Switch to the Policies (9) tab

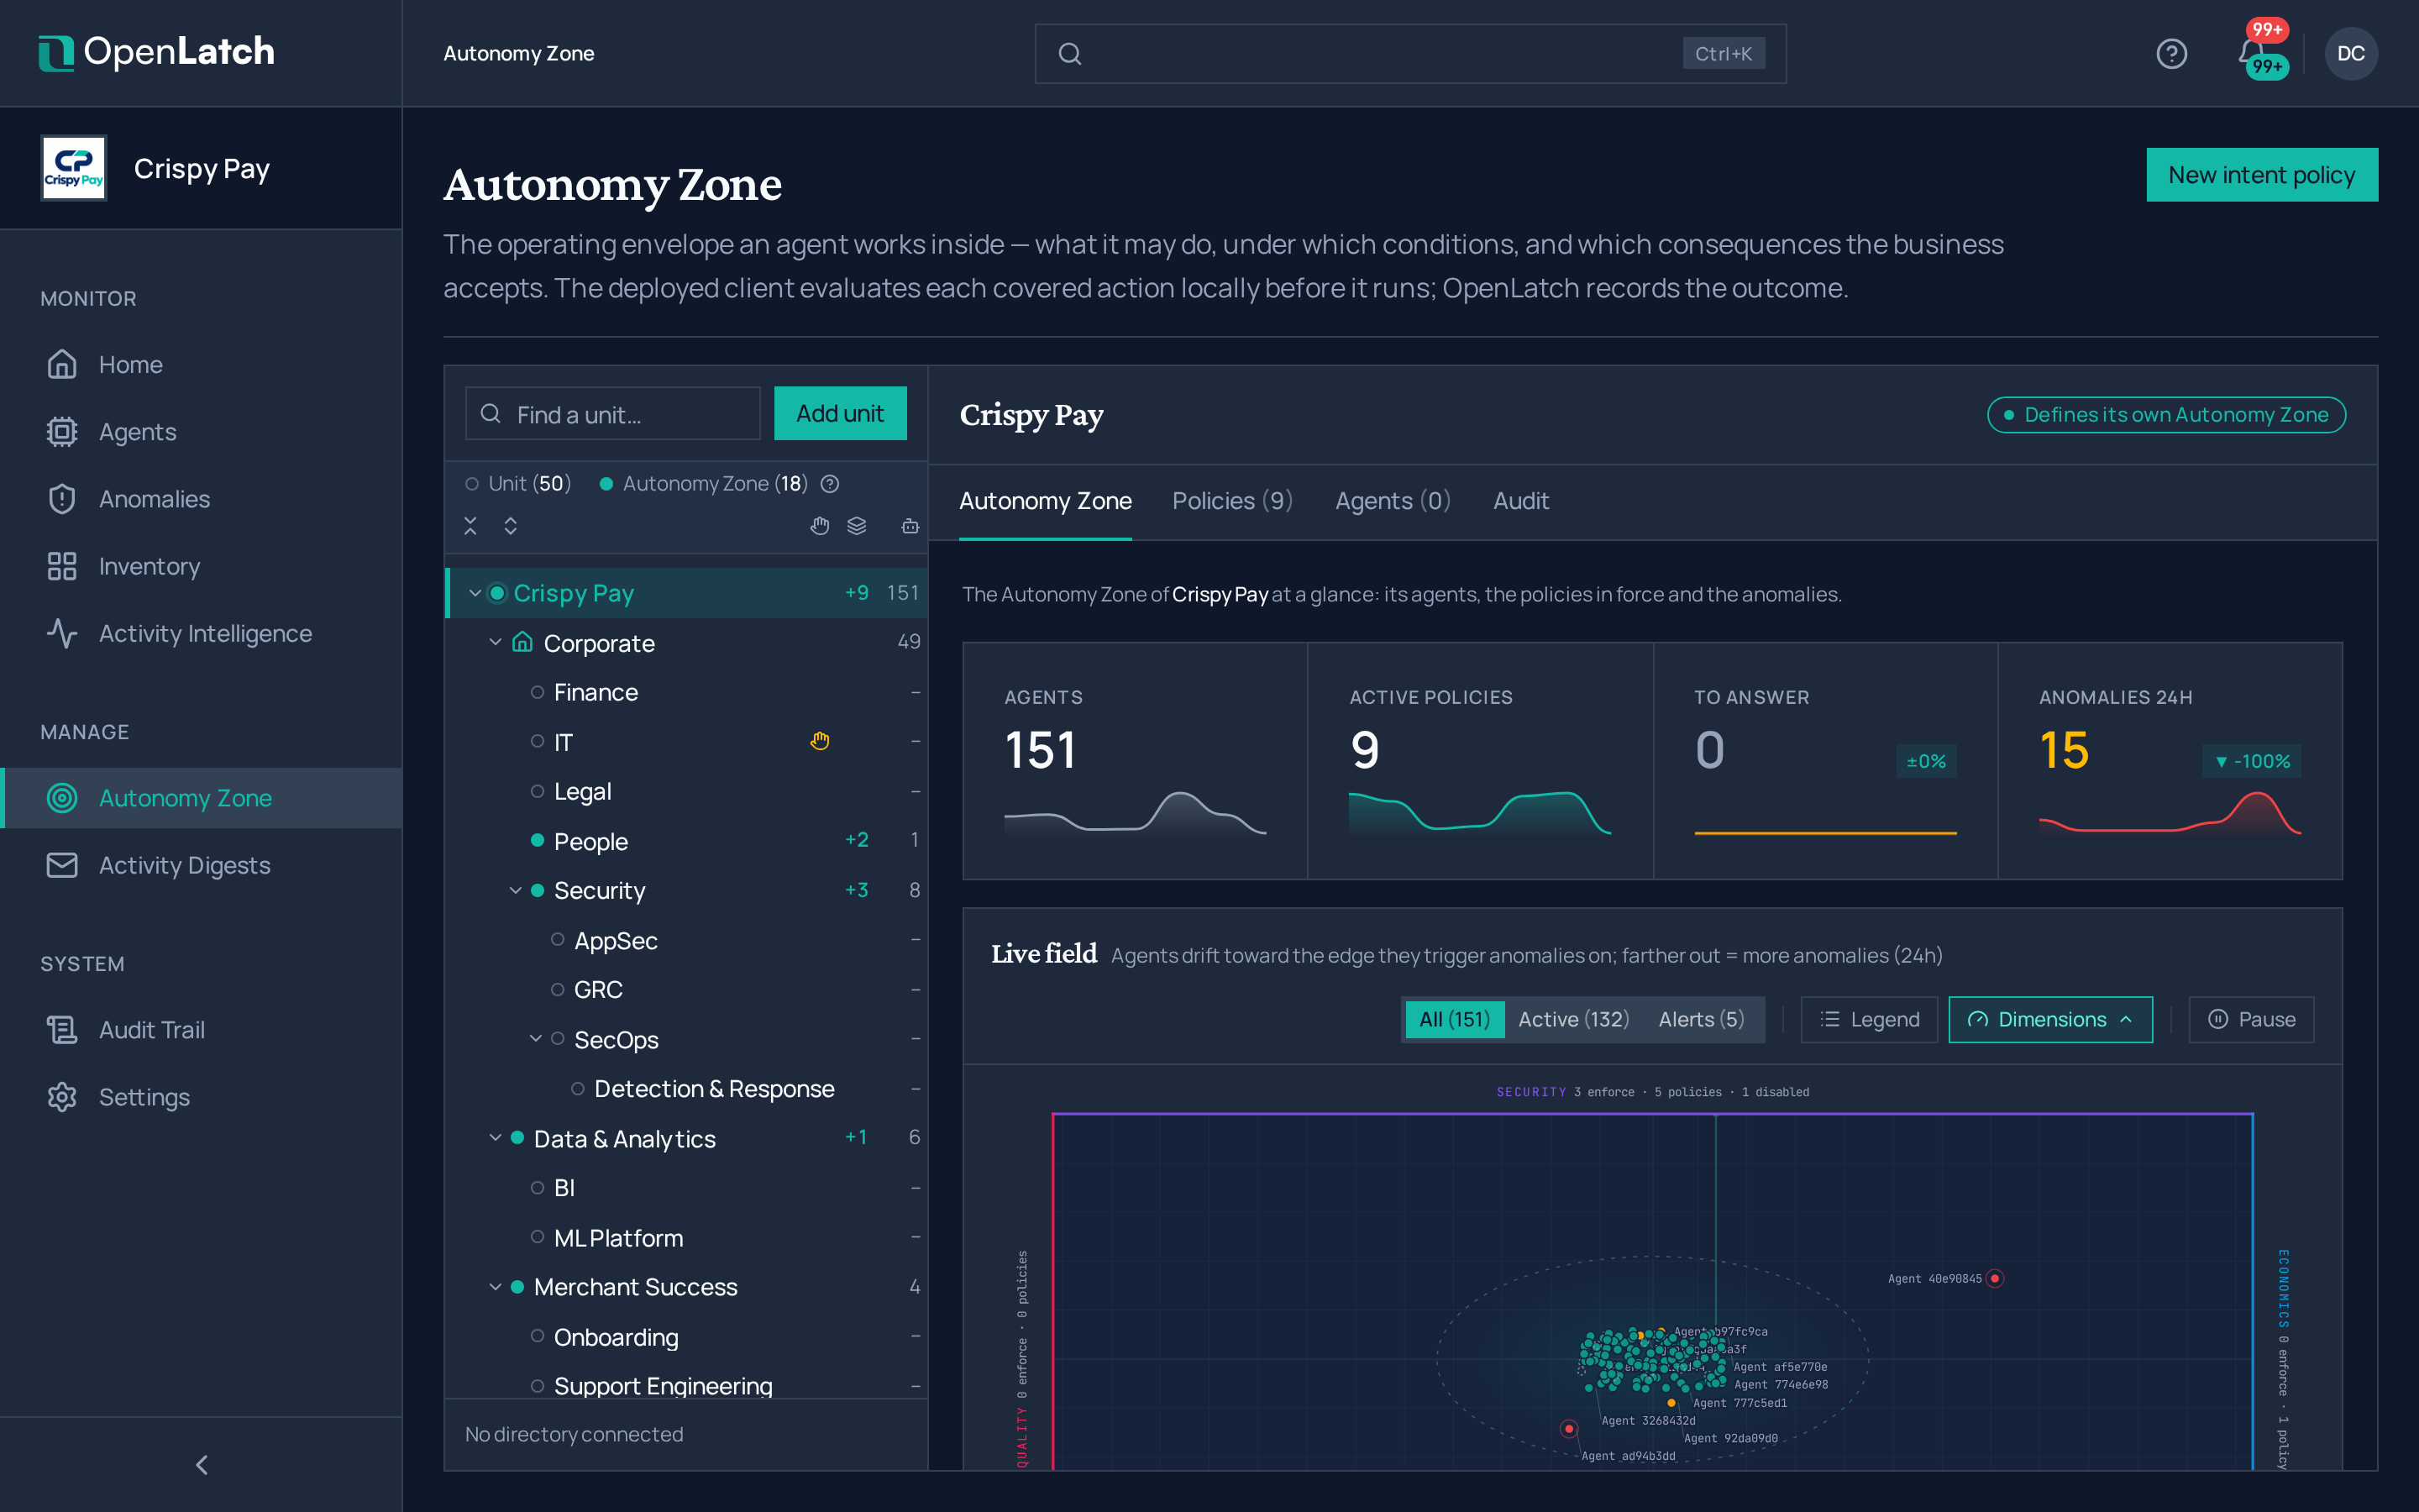click(1232, 501)
